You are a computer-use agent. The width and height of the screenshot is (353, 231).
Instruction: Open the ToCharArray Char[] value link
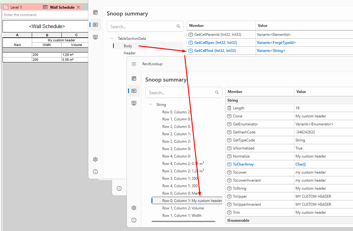[300, 164]
